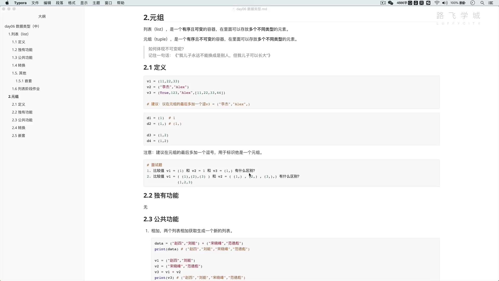This screenshot has width=499, height=281.
Task: Click code line print(data) in addition example
Action: click(x=202, y=249)
